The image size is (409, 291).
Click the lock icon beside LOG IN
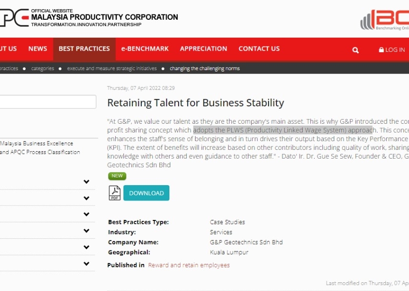pyautogui.click(x=381, y=50)
